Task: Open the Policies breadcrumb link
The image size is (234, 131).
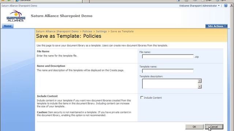Action: tap(87, 32)
